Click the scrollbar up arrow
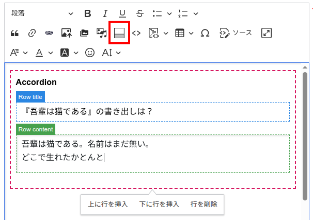The height and width of the screenshot is (220, 313). (305, 67)
